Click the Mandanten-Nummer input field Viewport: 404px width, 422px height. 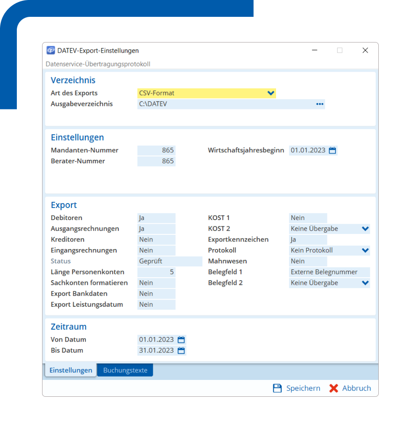(x=156, y=151)
